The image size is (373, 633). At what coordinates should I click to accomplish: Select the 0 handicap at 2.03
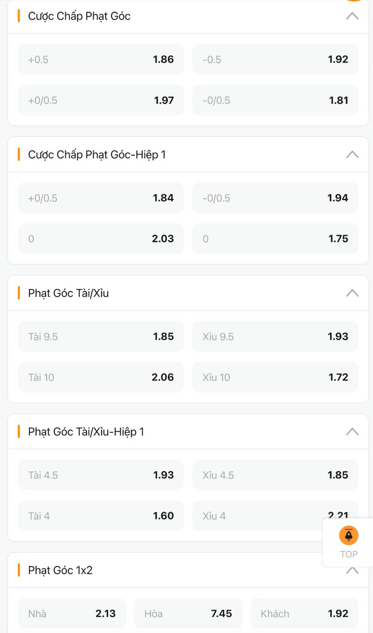point(101,239)
